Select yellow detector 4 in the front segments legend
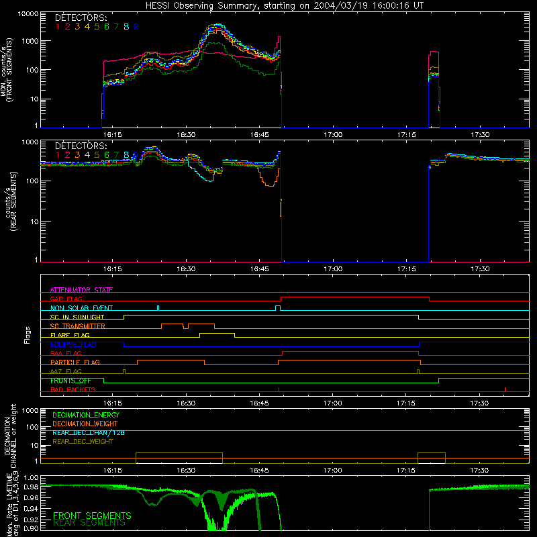The width and height of the screenshot is (537, 537). tap(87, 27)
